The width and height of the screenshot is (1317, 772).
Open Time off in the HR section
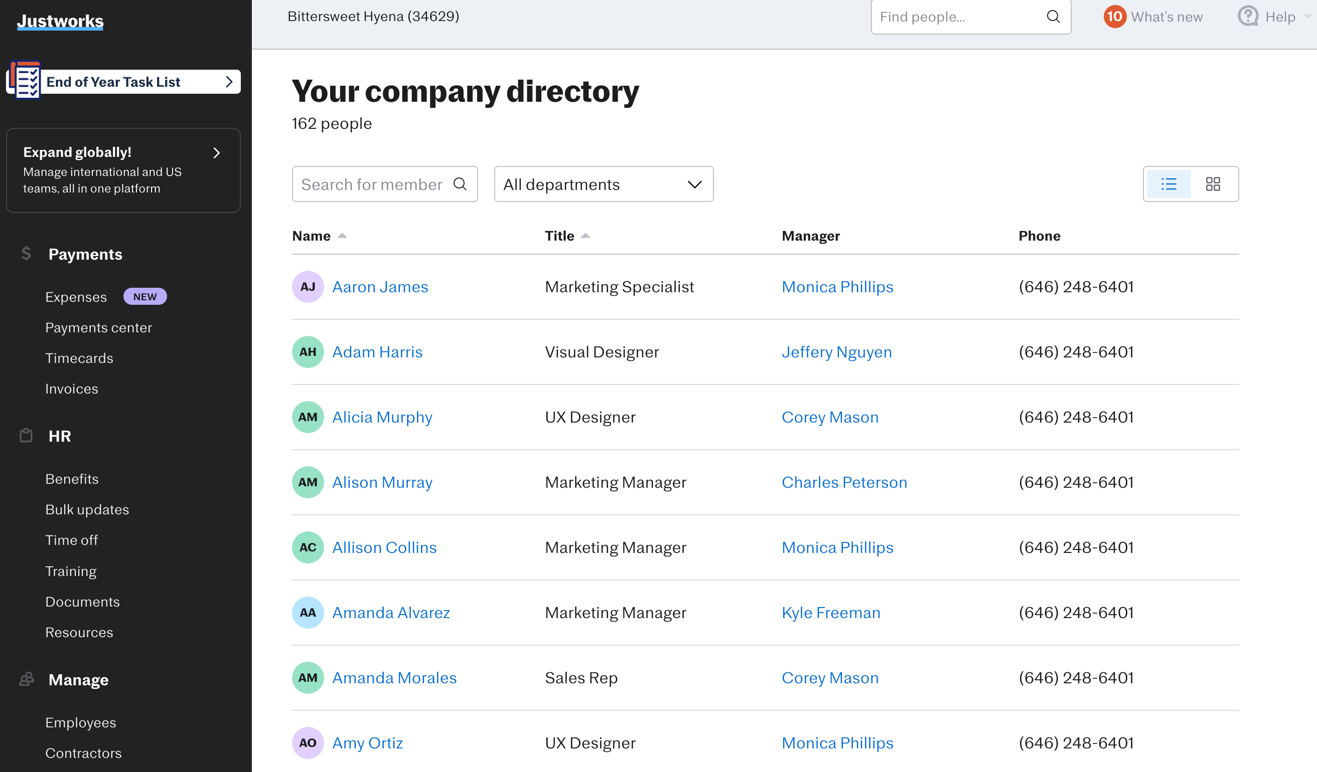pos(72,539)
